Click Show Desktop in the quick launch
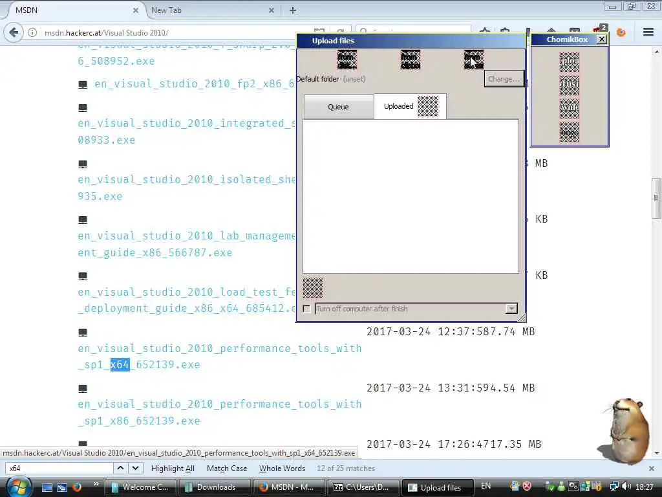The width and height of the screenshot is (662, 497). (x=47, y=487)
